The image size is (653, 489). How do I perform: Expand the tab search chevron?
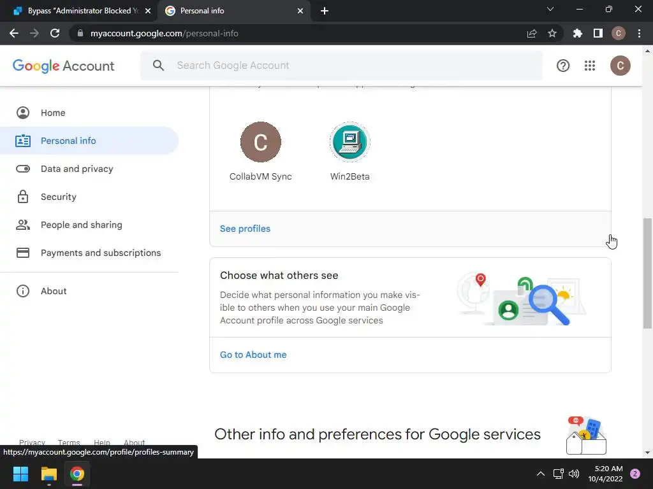550,10
